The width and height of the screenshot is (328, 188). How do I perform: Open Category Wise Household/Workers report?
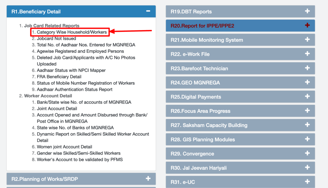[x=72, y=32]
